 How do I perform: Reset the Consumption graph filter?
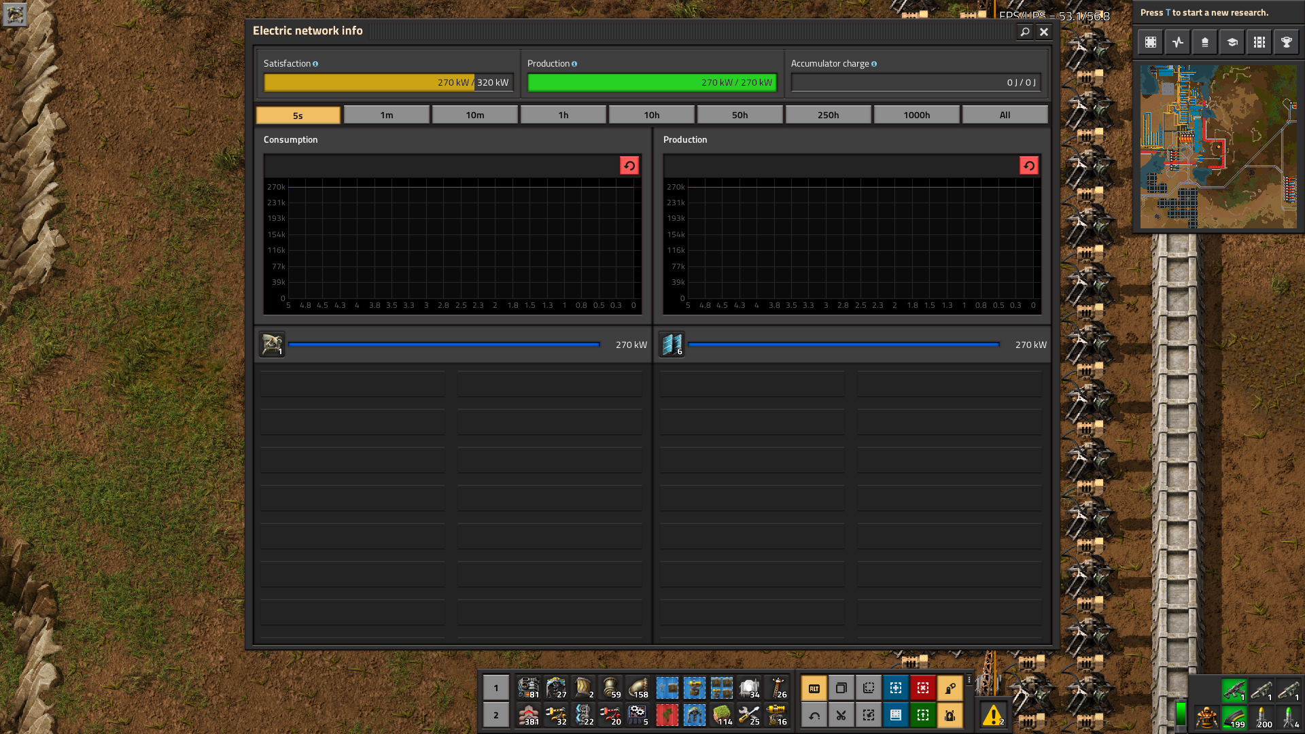629,166
